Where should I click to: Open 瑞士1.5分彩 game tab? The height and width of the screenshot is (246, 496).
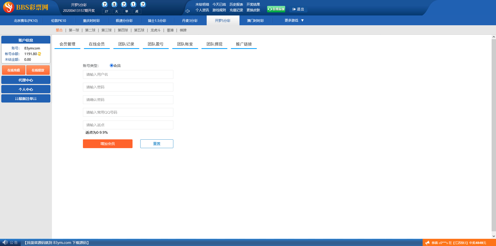(x=157, y=21)
